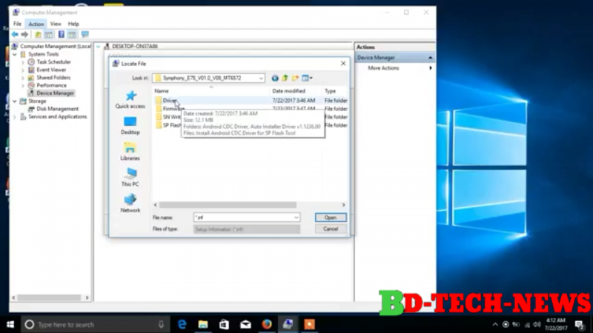Close the Locate File dialog
This screenshot has height=333, width=593.
click(343, 64)
